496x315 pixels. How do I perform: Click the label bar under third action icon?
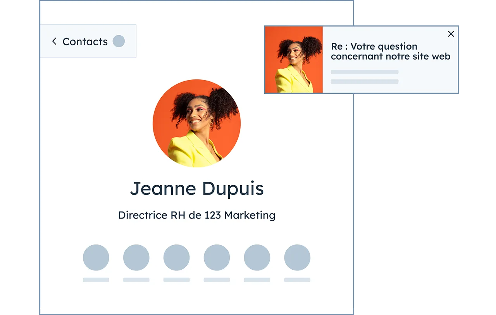click(x=176, y=280)
